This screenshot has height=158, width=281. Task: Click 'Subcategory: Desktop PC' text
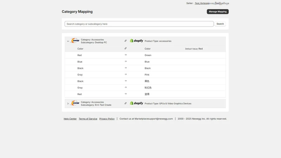(x=94, y=42)
